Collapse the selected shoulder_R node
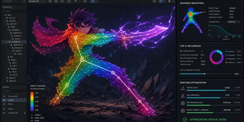The image size is (244, 122). tap(7, 42)
